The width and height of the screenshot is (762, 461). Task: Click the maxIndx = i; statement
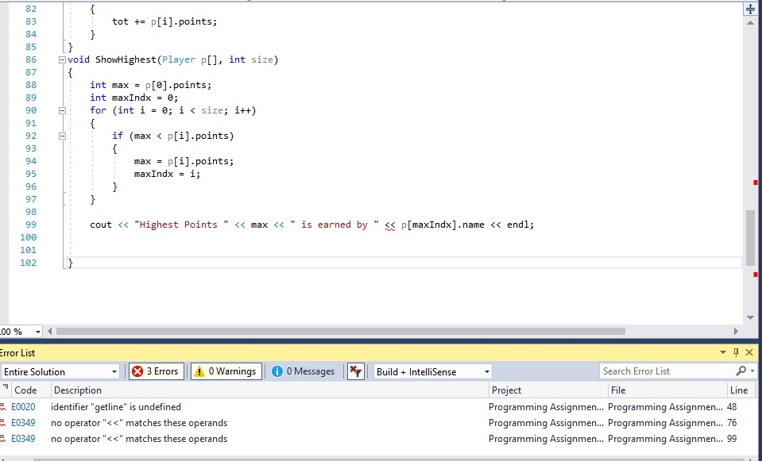167,174
